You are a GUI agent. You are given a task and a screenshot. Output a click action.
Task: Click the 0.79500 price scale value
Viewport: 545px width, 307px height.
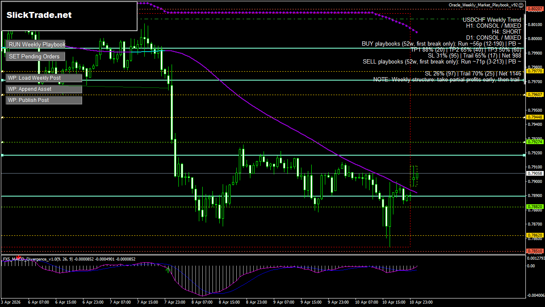tap(535, 110)
